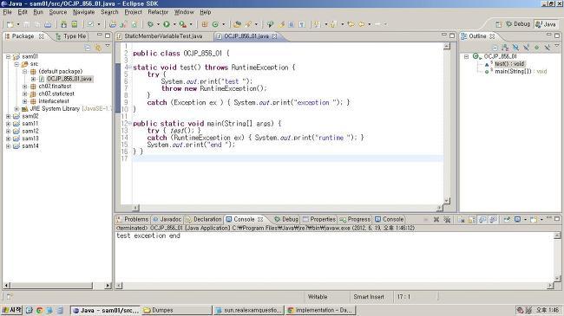Collapse All in Package Explorer toolbar
564x316 pixels.
pos(88,48)
